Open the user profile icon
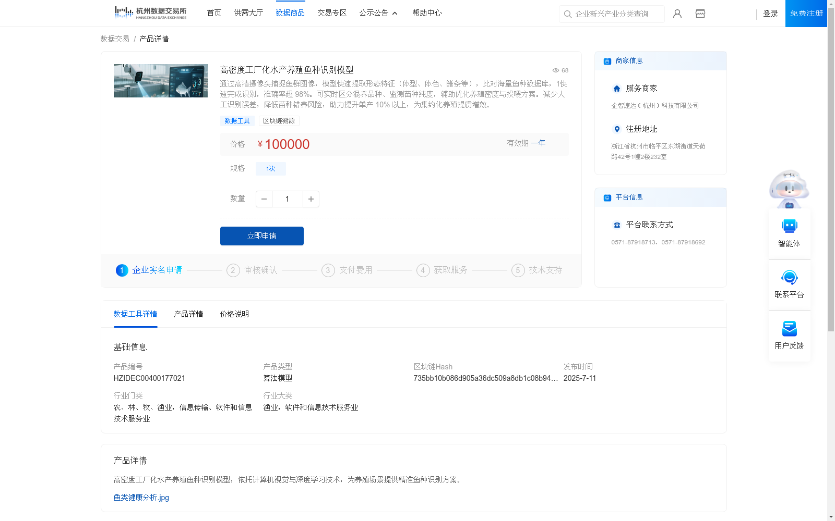This screenshot has height=521, width=835. point(677,14)
